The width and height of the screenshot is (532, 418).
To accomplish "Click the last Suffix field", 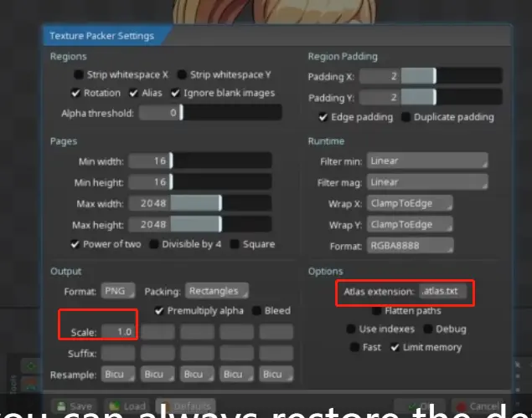I will 276,354.
